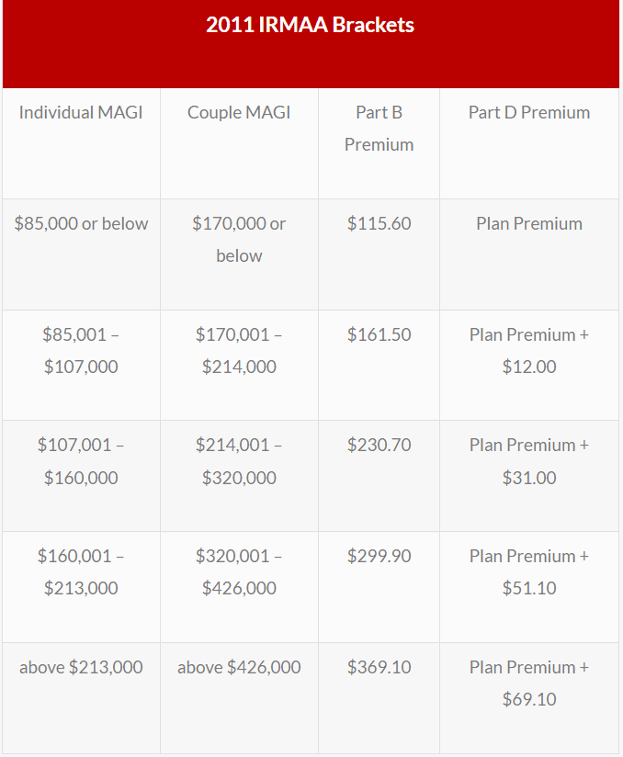
Task: Click the Plan Premium + $51.10 cell
Action: (x=529, y=572)
